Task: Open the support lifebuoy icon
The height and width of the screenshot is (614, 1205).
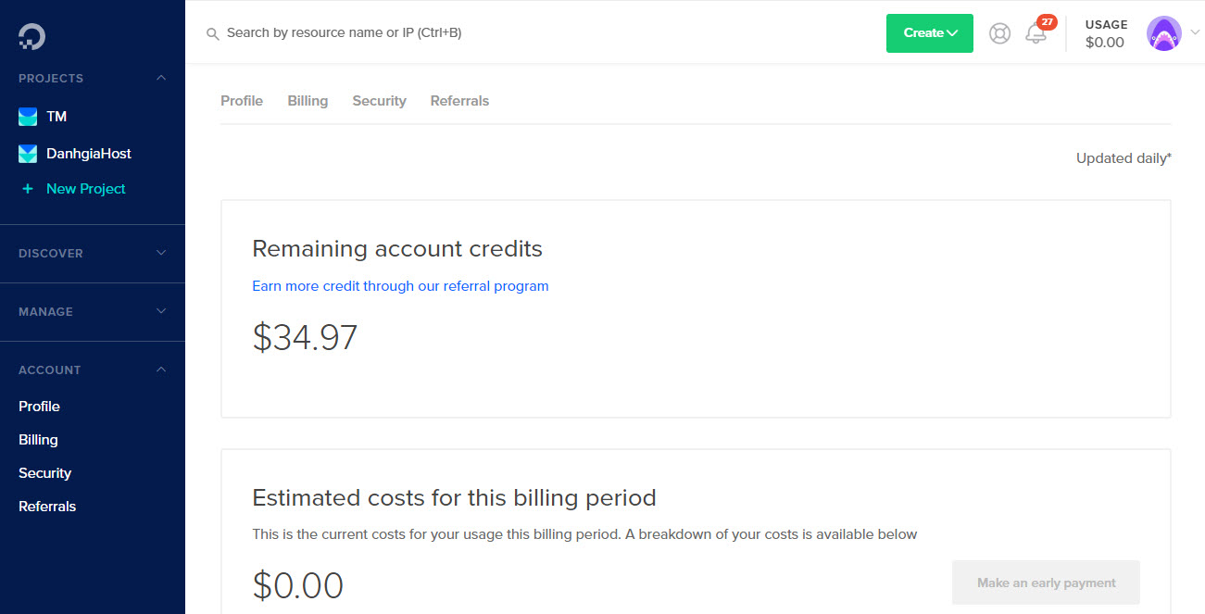Action: [x=999, y=33]
